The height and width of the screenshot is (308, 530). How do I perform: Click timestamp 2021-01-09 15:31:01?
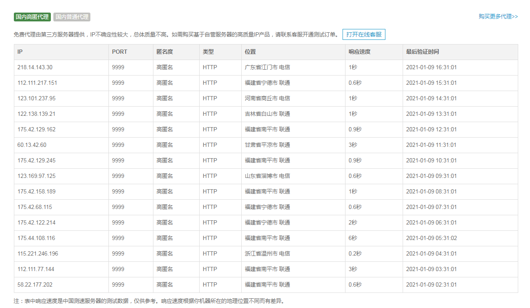431,83
